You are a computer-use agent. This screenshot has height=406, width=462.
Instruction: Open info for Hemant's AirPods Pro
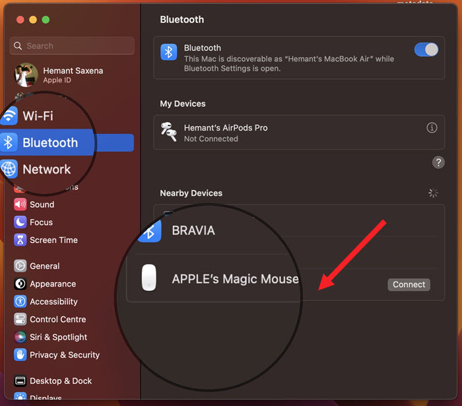(x=432, y=128)
